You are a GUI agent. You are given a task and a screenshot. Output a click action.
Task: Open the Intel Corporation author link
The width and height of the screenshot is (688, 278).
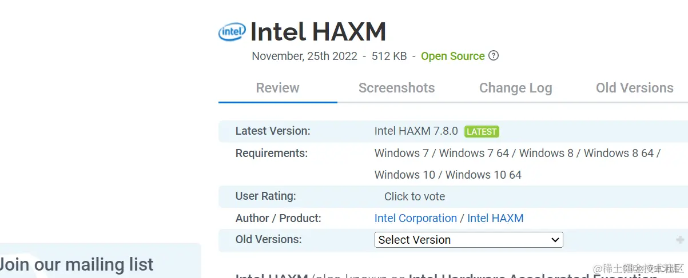[x=415, y=218]
